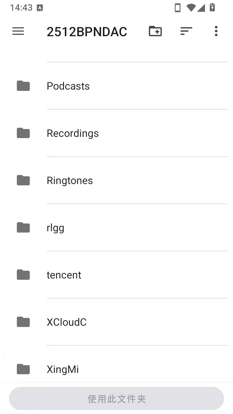Tap the Wi-Fi status bar icon
The width and height of the screenshot is (233, 414).
[x=191, y=8]
